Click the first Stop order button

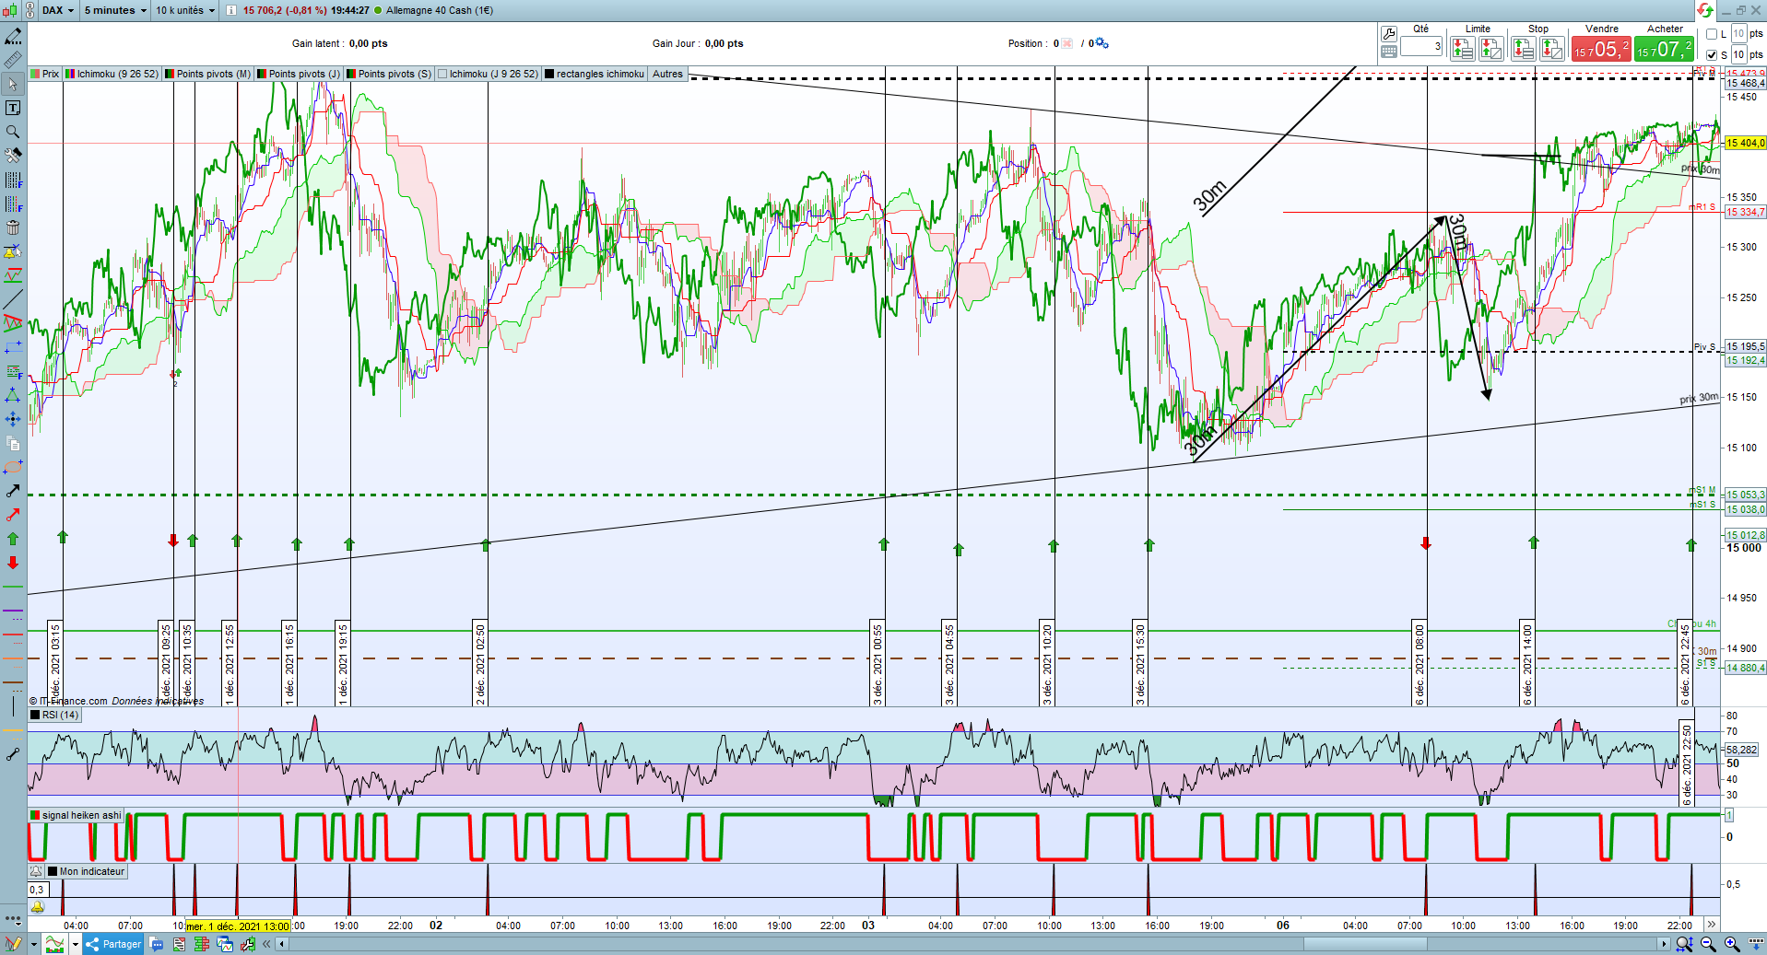[x=1524, y=49]
